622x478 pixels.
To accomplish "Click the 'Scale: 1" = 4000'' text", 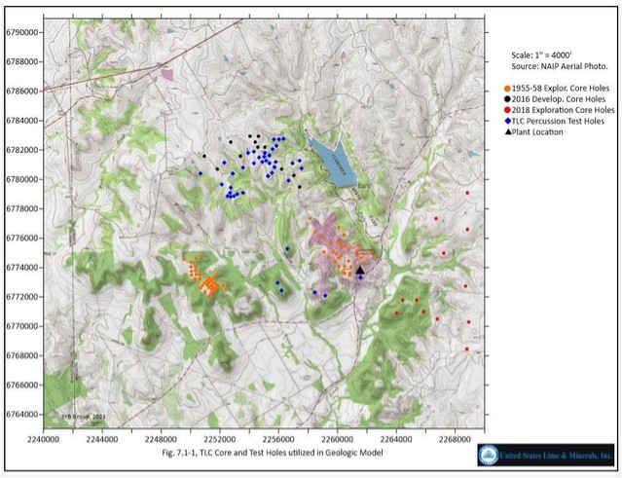I will pyautogui.click(x=541, y=54).
